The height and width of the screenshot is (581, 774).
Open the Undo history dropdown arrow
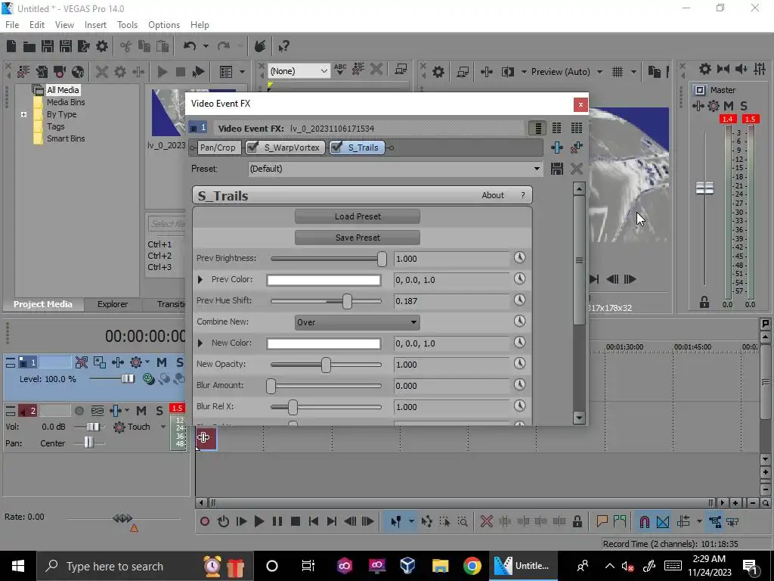click(x=206, y=46)
